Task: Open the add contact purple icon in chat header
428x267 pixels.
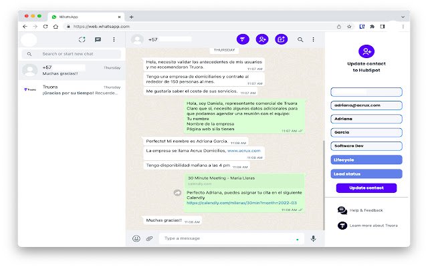Action: (262, 39)
